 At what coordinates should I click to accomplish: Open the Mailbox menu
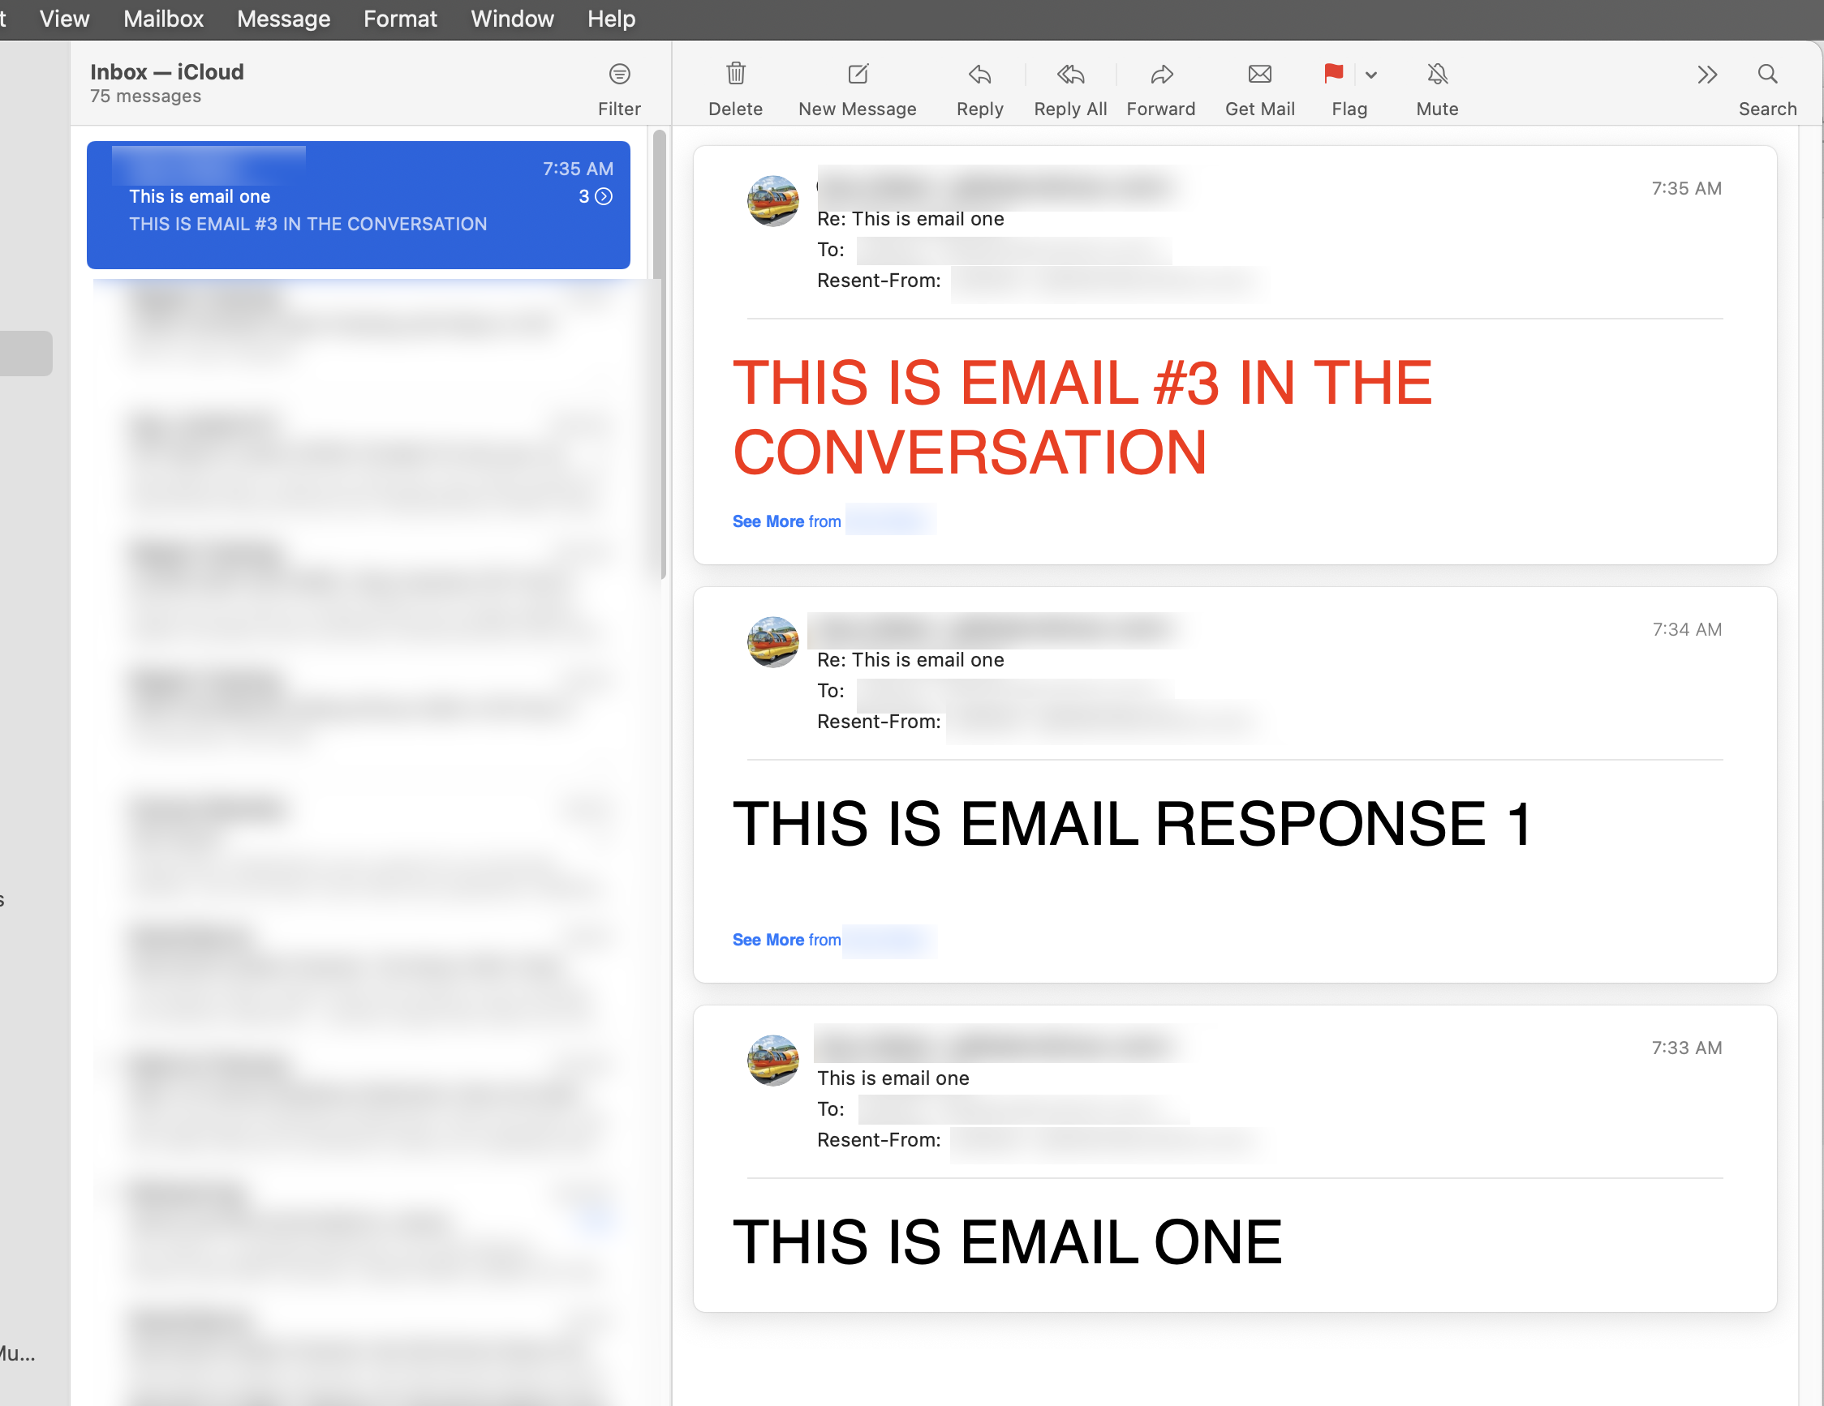coord(163,19)
